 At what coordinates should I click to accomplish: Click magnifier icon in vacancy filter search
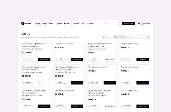[x=149, y=37]
